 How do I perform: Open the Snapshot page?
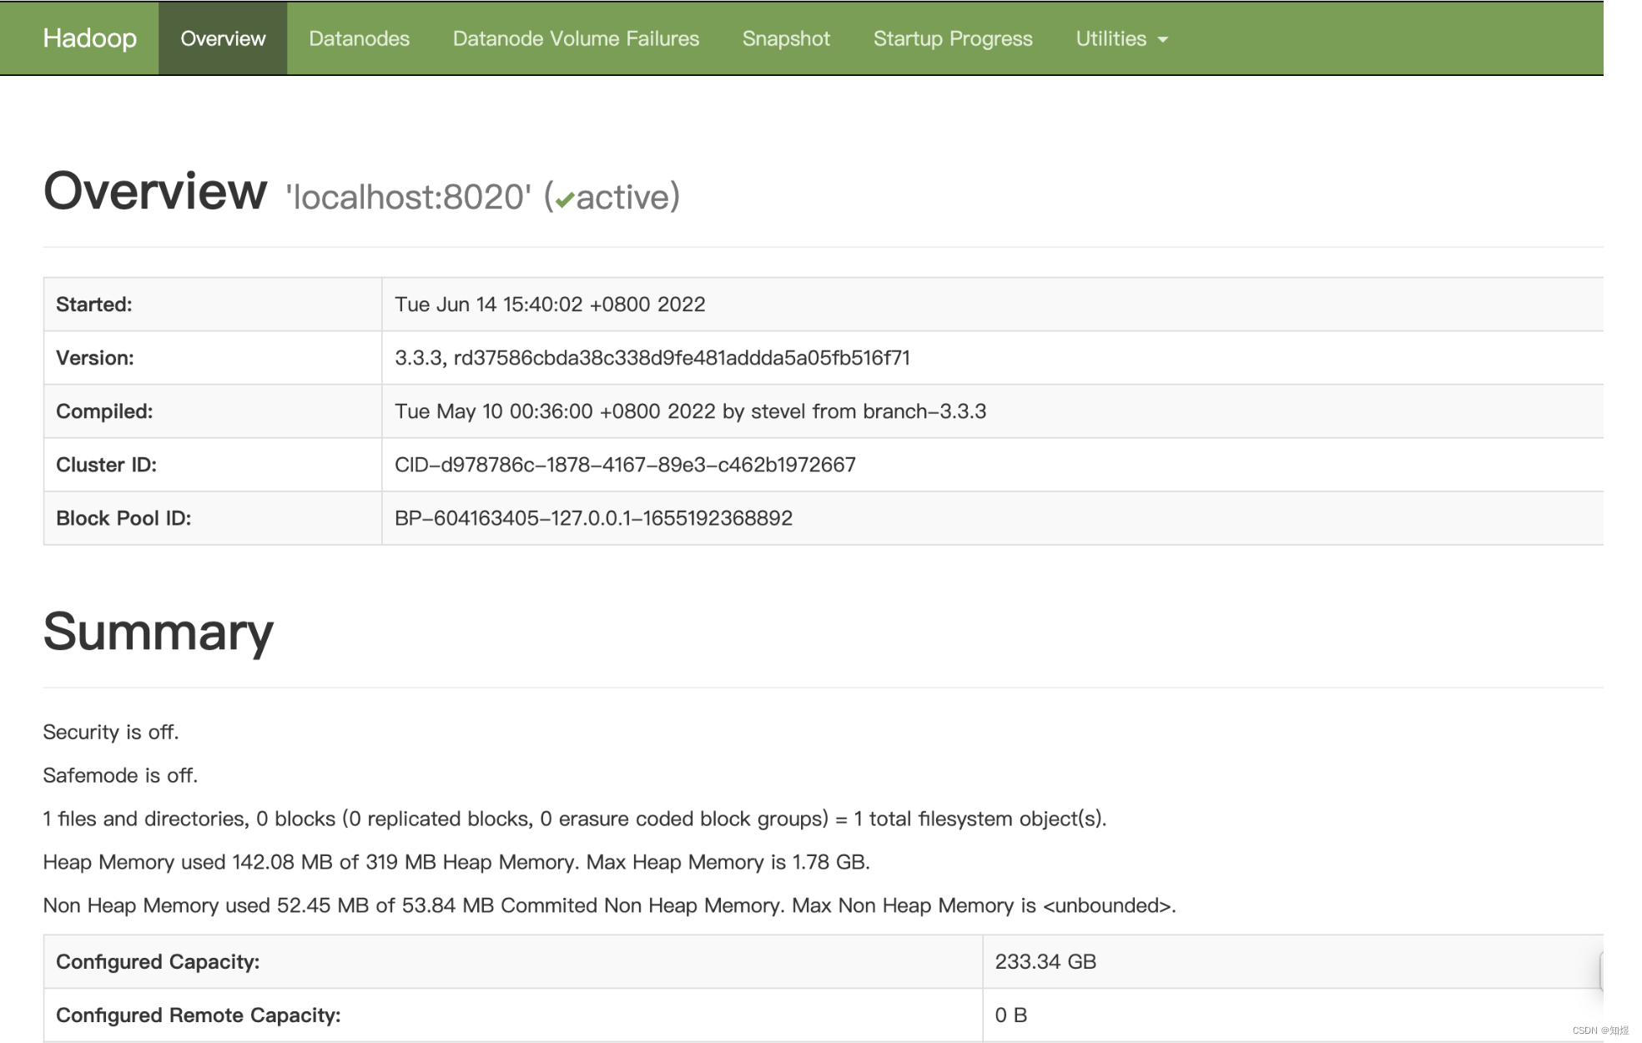[786, 38]
